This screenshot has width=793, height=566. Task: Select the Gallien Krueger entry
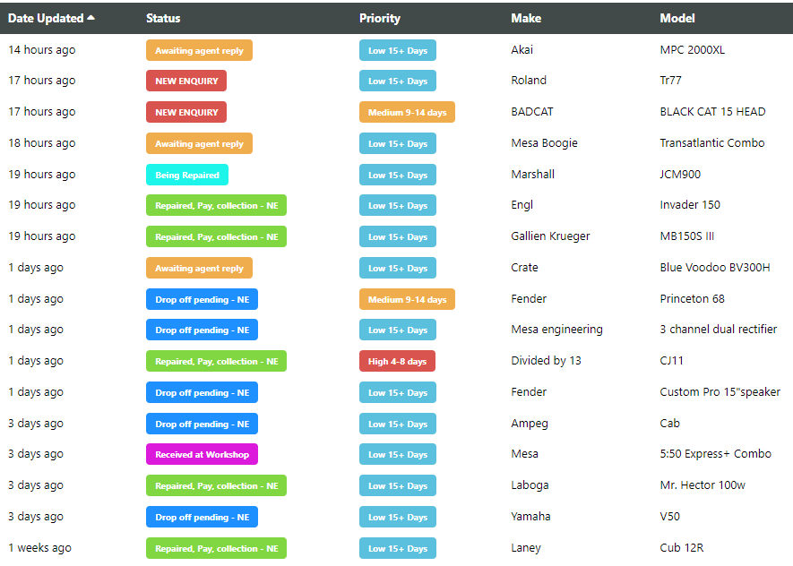coord(550,236)
